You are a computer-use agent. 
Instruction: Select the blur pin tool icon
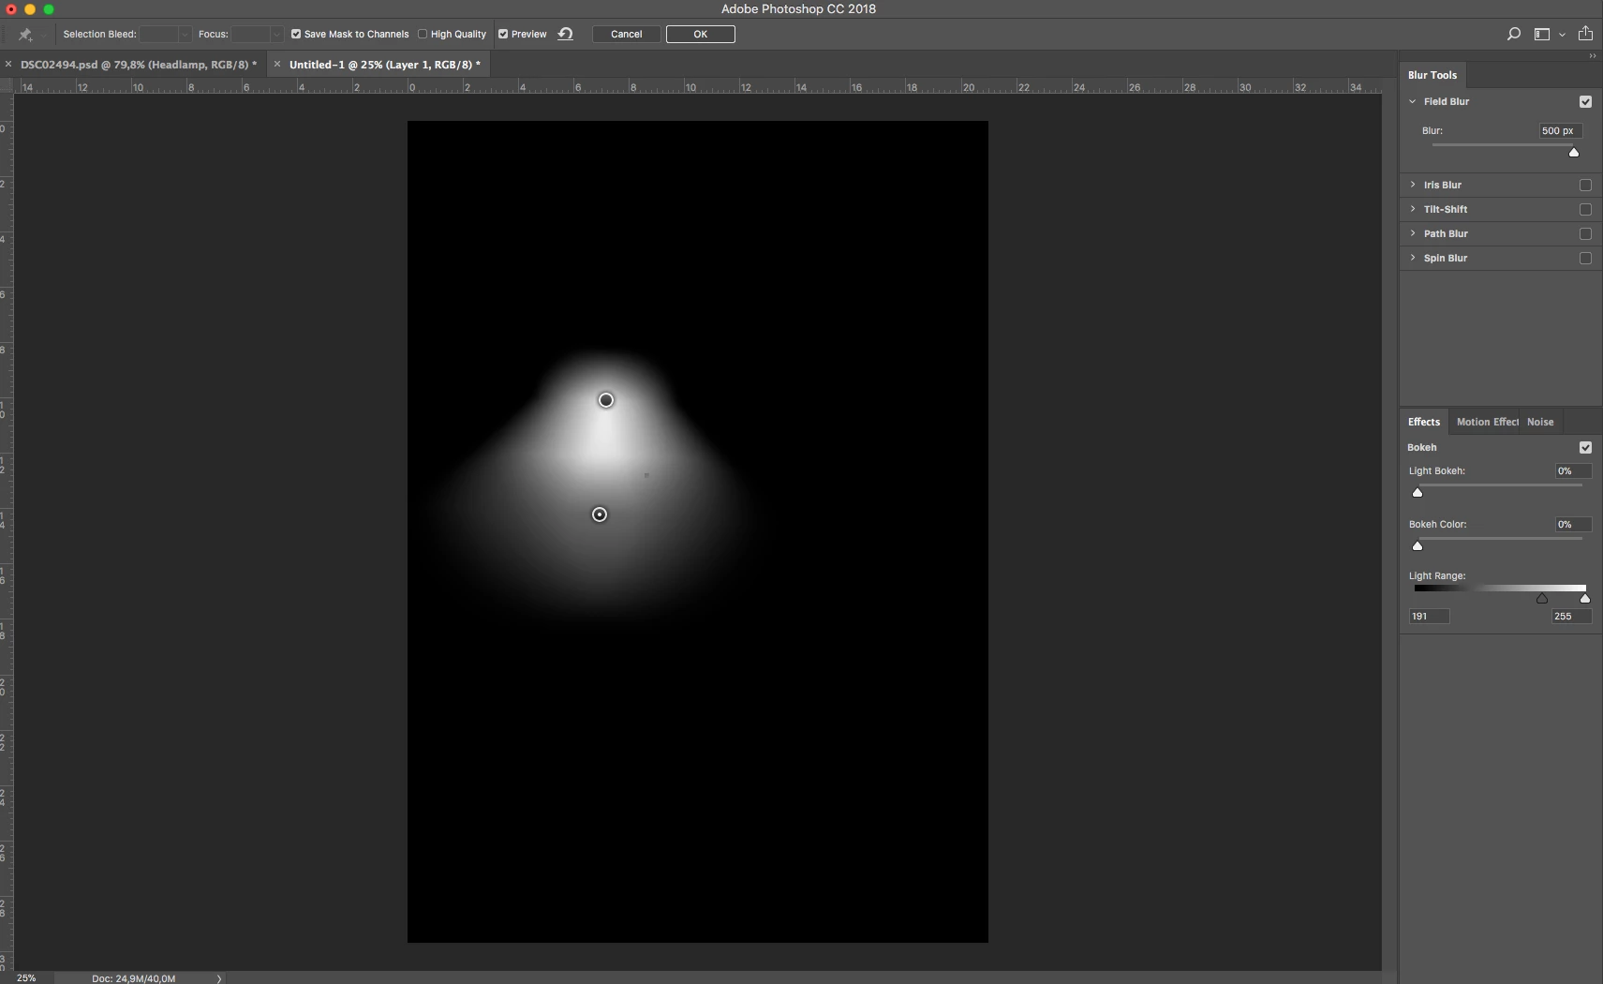[25, 35]
